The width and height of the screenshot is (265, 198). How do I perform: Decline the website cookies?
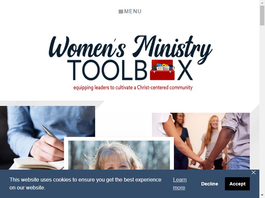point(210,184)
